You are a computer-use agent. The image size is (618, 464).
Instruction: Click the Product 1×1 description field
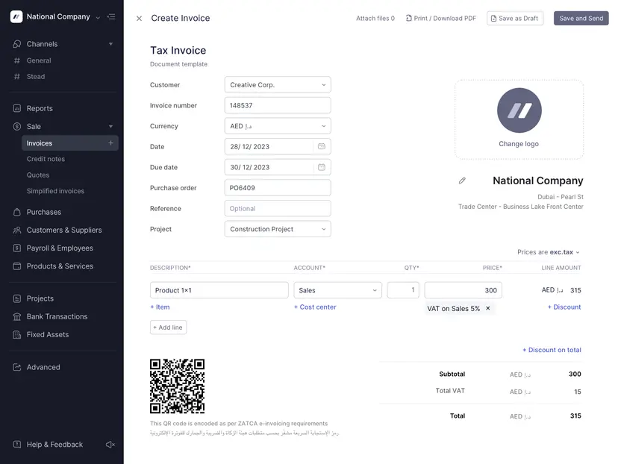tap(219, 290)
